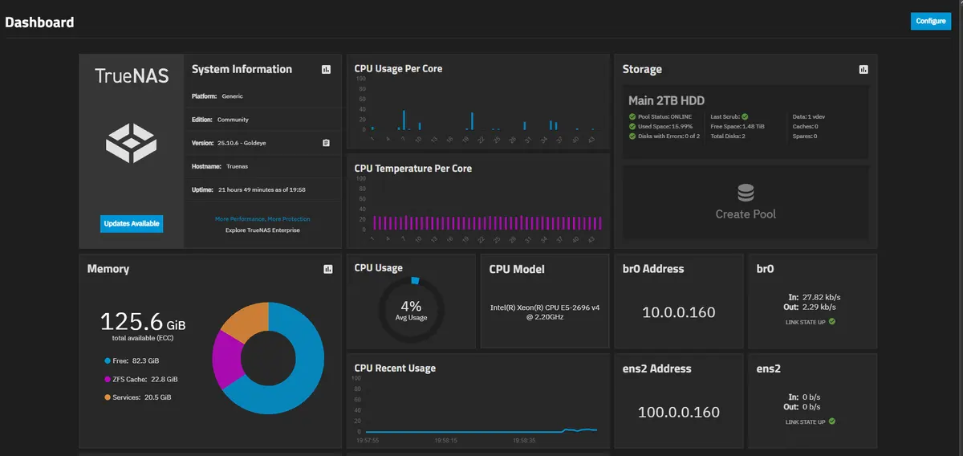963x456 pixels.
Task: Click the br0 IP address 10.0.0.160
Action: tap(679, 312)
